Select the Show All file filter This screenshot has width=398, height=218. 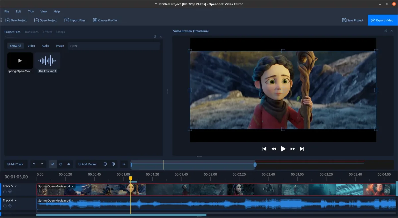(x=15, y=46)
